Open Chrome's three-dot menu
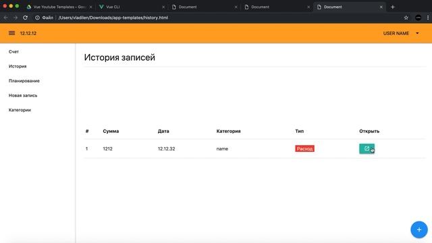The image size is (432, 243). [x=428, y=18]
